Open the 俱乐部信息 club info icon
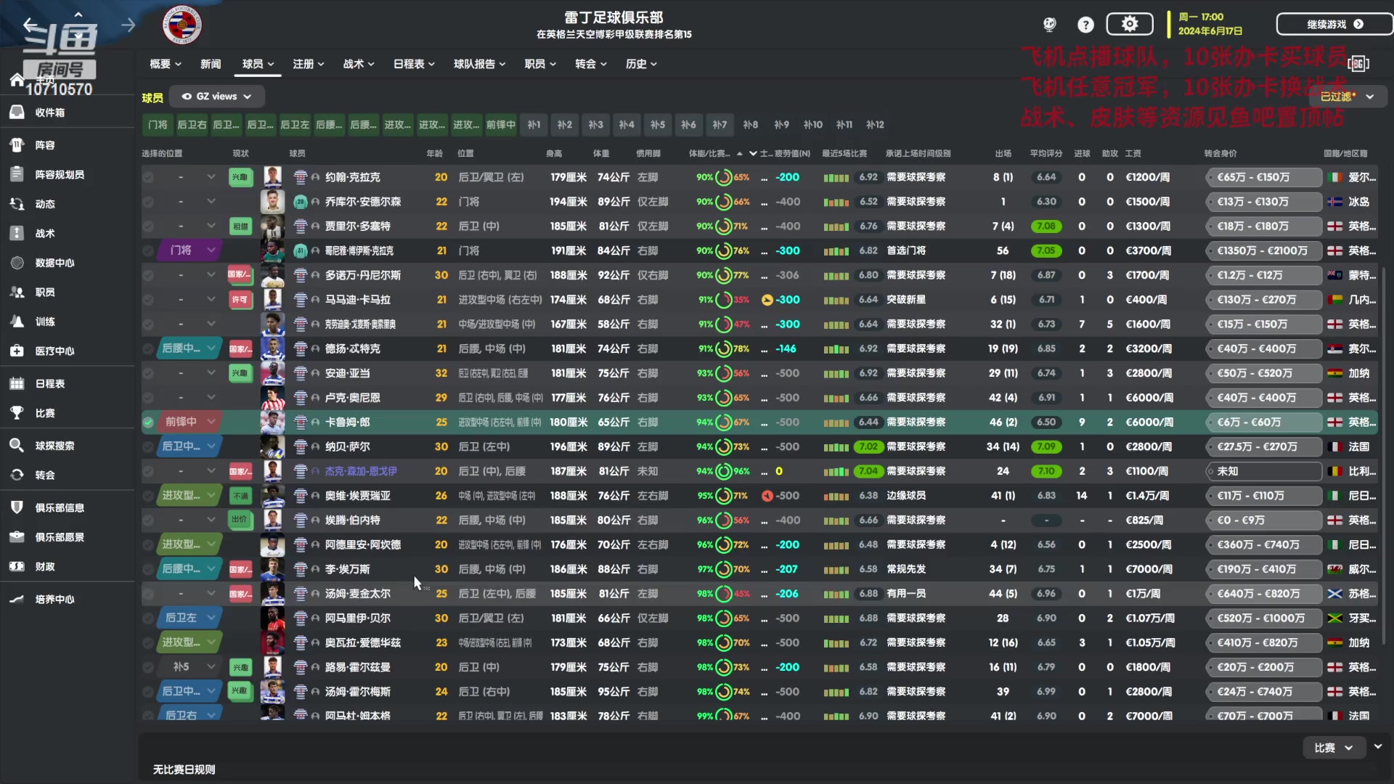Image resolution: width=1394 pixels, height=784 pixels. pos(17,507)
